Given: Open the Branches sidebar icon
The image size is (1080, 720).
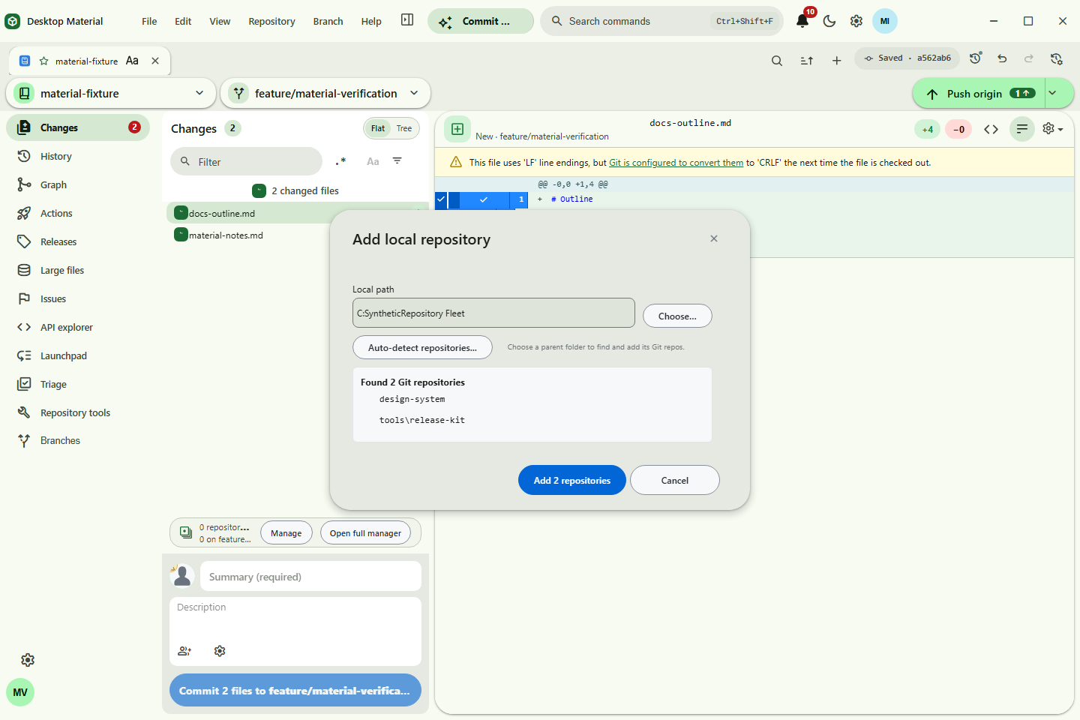Looking at the screenshot, I should pyautogui.click(x=24, y=440).
